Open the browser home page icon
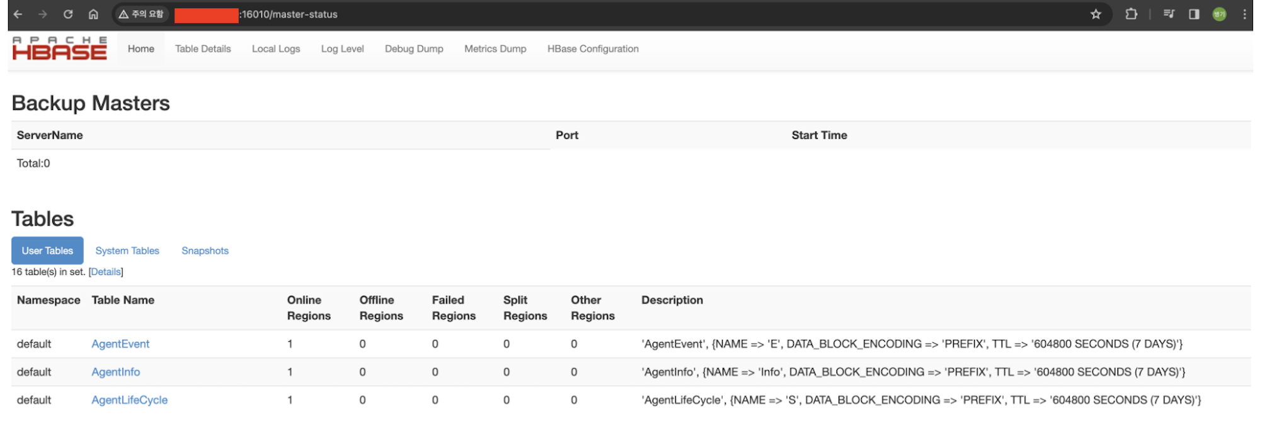1265x428 pixels. pyautogui.click(x=93, y=14)
